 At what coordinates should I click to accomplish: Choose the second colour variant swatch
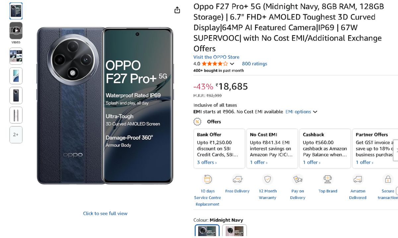pyautogui.click(x=234, y=231)
